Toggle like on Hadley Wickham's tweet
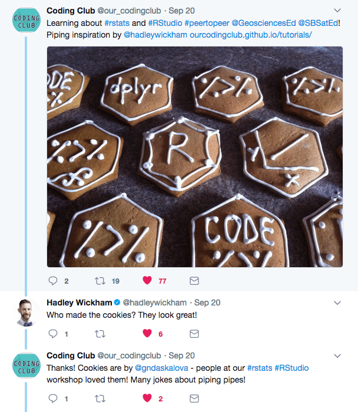Viewport: 358px width, 412px height. pos(148,334)
